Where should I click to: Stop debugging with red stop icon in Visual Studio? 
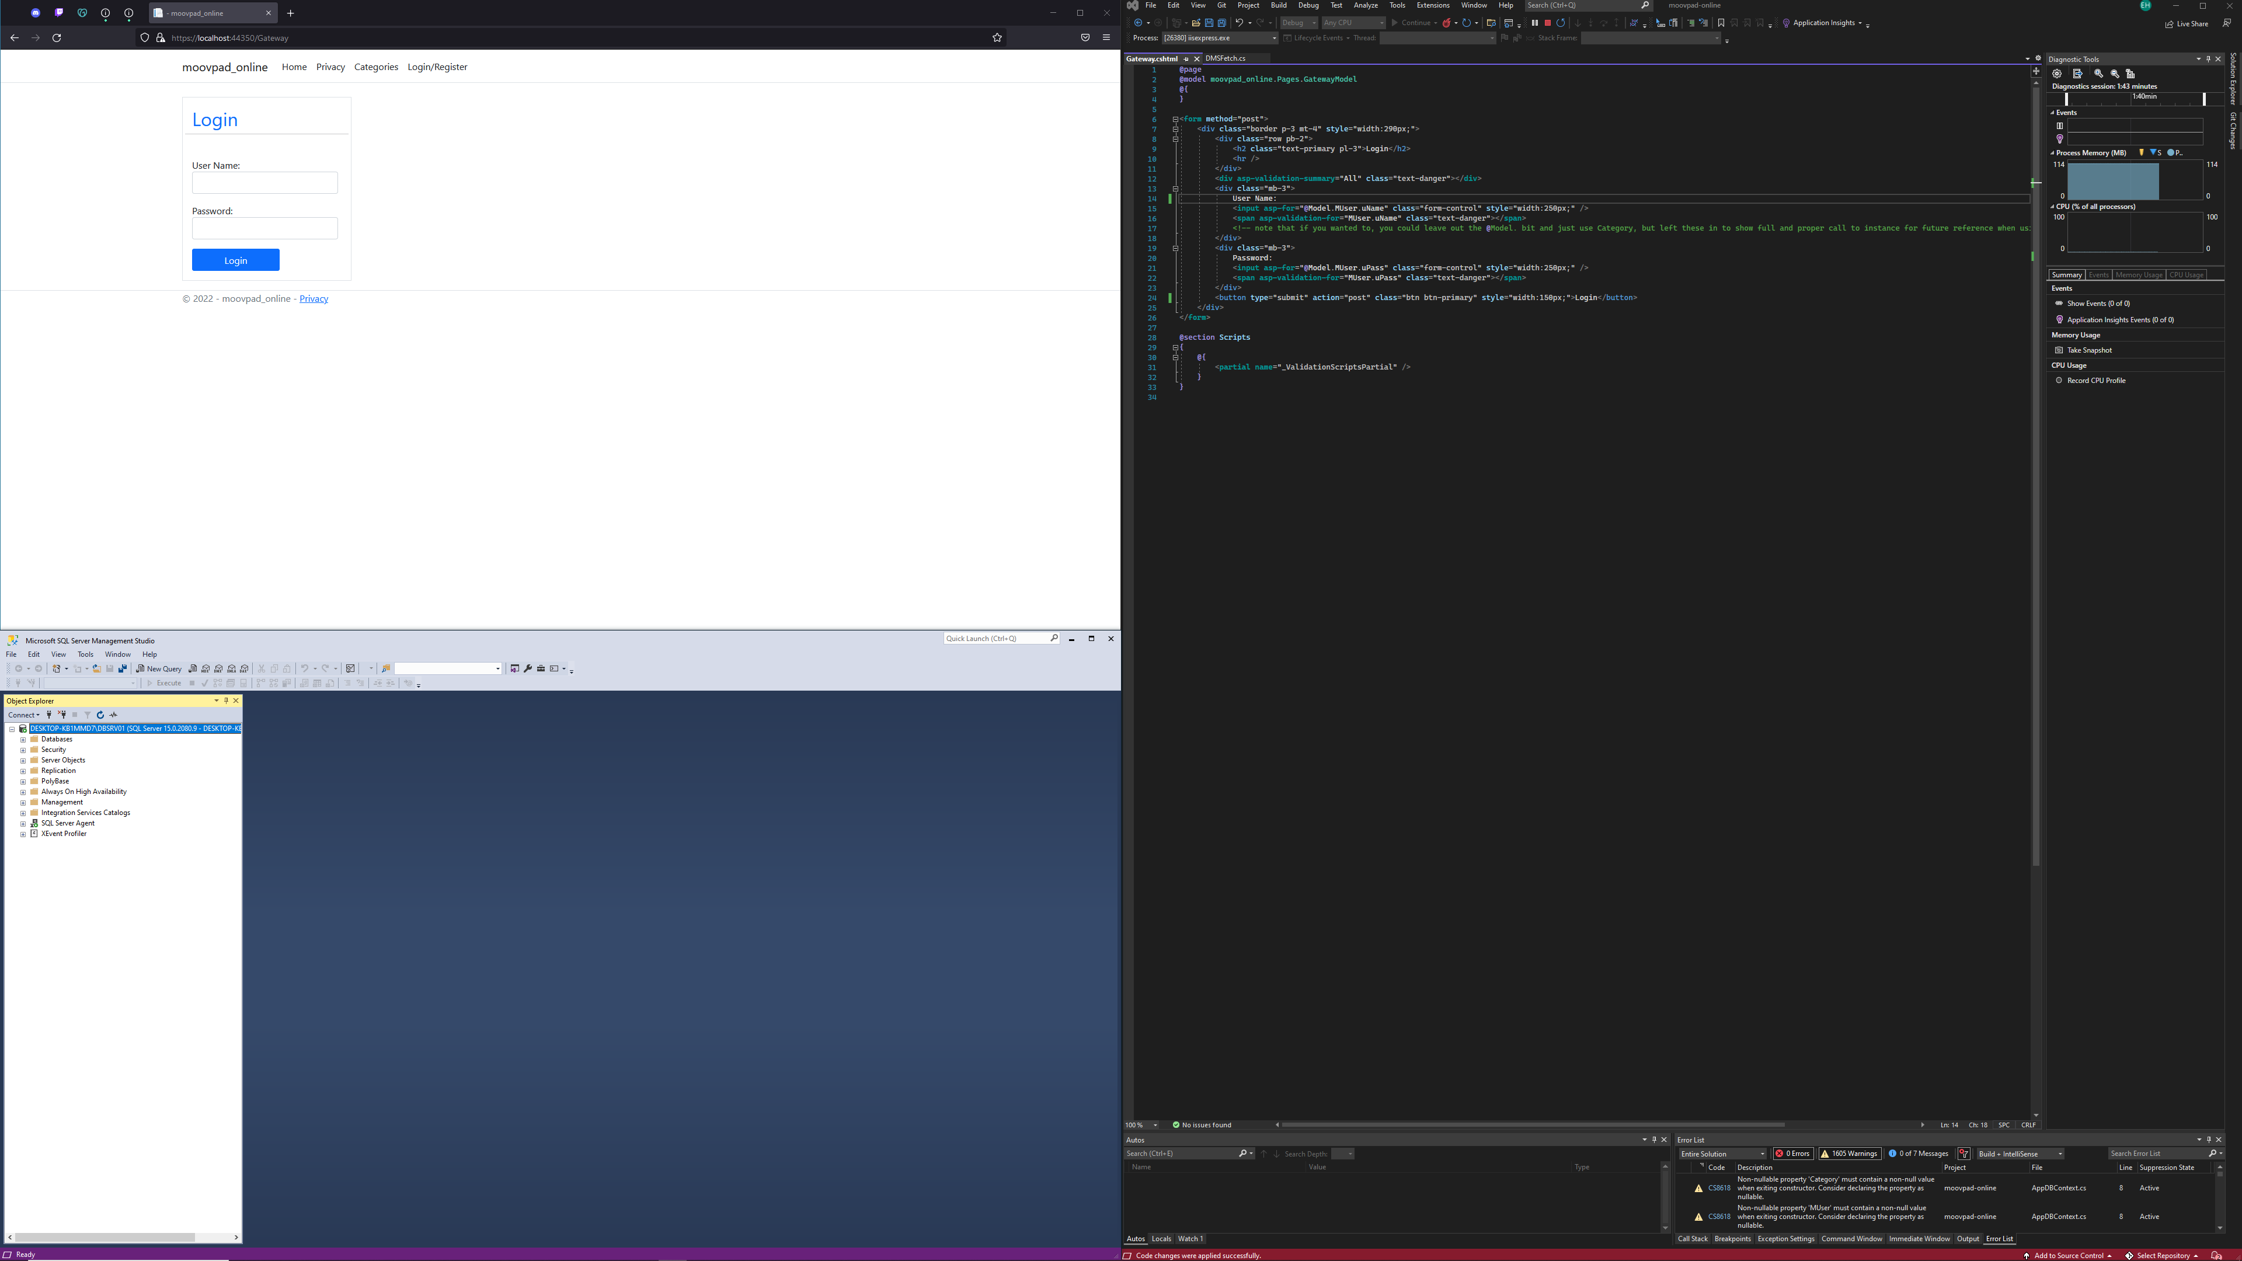pos(1547,23)
